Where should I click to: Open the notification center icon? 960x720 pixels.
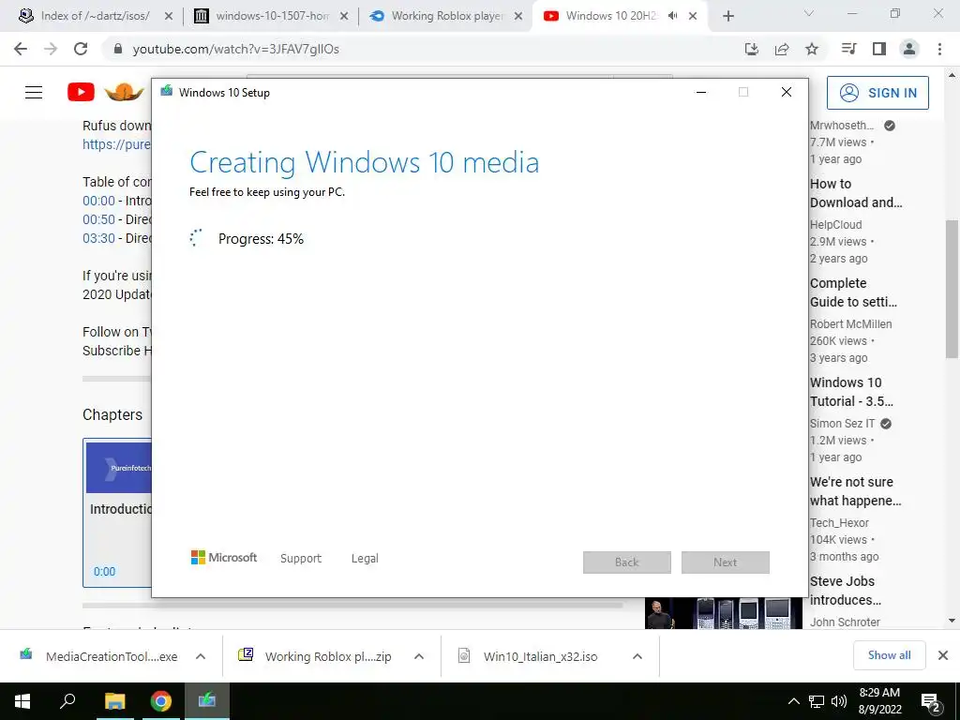[931, 702]
